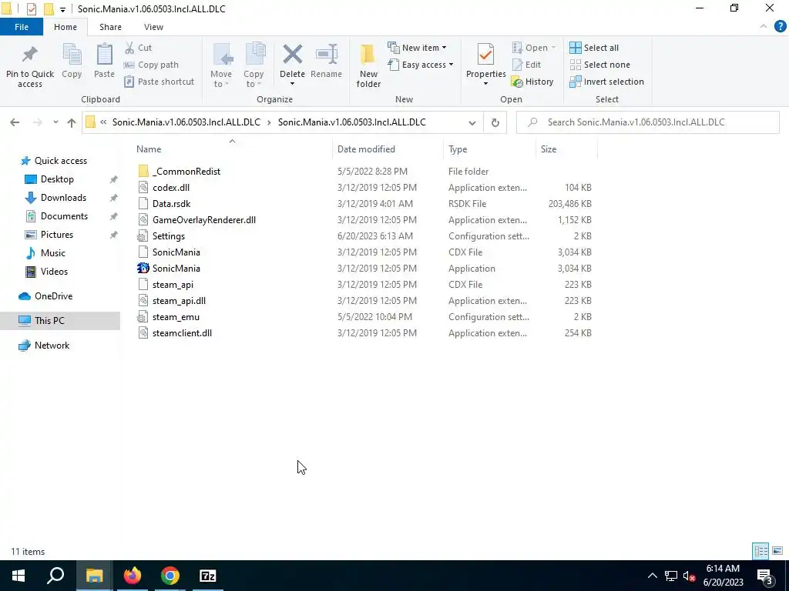Viewport: 789px width, 591px height.
Task: Open 7-Zip from the taskbar
Action: (208, 576)
